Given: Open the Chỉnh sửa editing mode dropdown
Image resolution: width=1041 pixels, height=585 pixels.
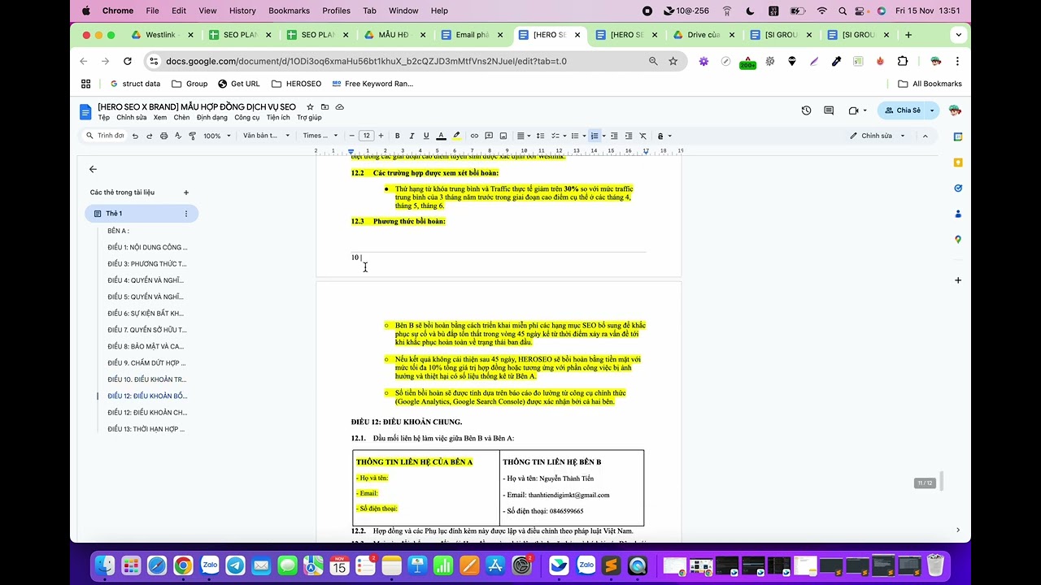Looking at the screenshot, I should click(x=878, y=136).
